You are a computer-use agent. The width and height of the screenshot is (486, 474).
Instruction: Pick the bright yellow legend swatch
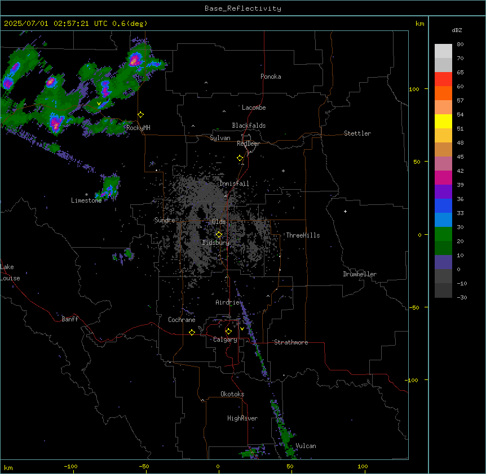443,122
